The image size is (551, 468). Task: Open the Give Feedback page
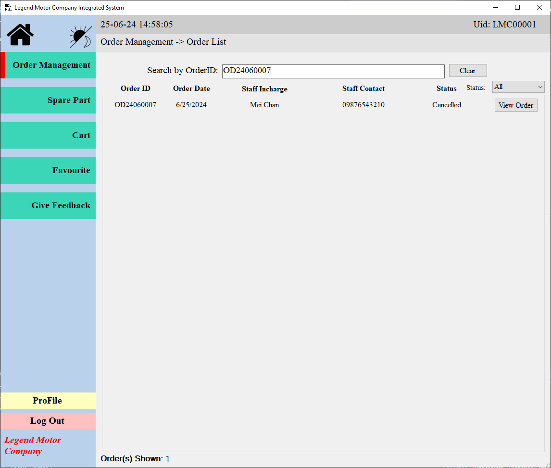tap(48, 206)
